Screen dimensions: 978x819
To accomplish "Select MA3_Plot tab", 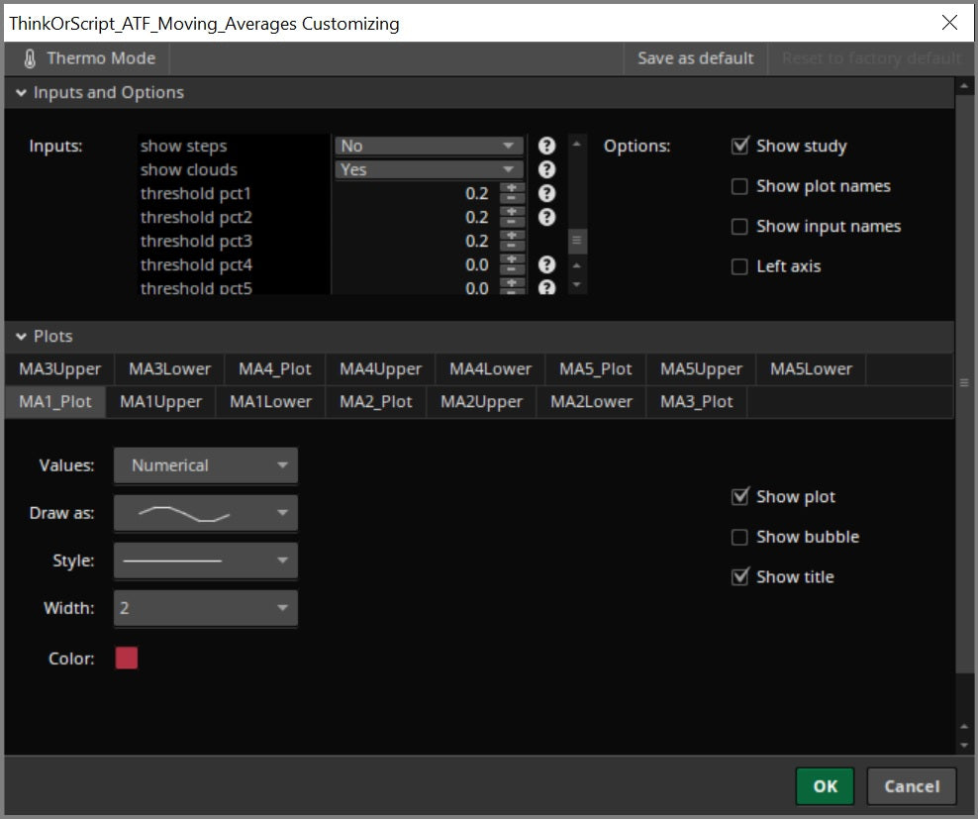I will pos(697,401).
